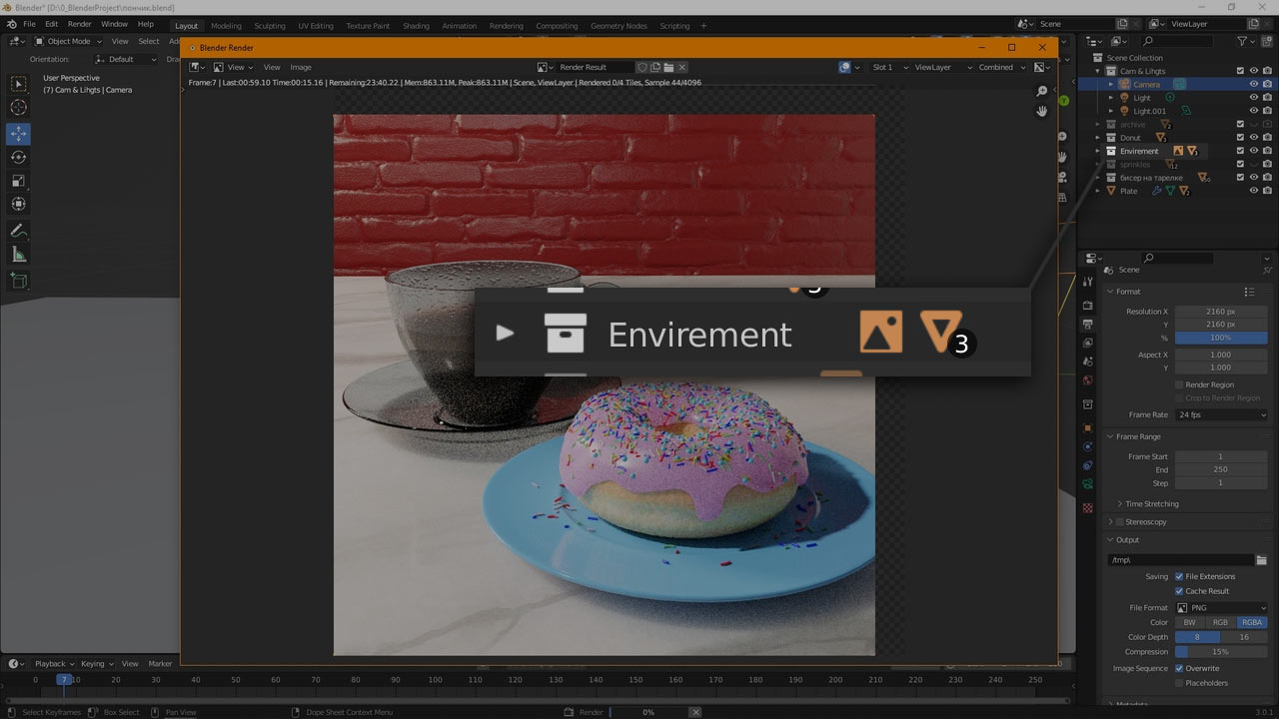Viewport: 1279px width, 719px height.
Task: Open the PNG File Format dropdown
Action: tap(1221, 607)
